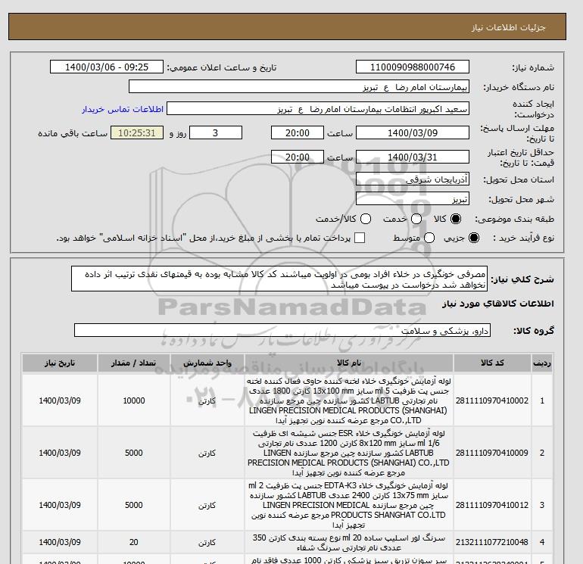Click quantity 20 in row 4

[x=134, y=543]
